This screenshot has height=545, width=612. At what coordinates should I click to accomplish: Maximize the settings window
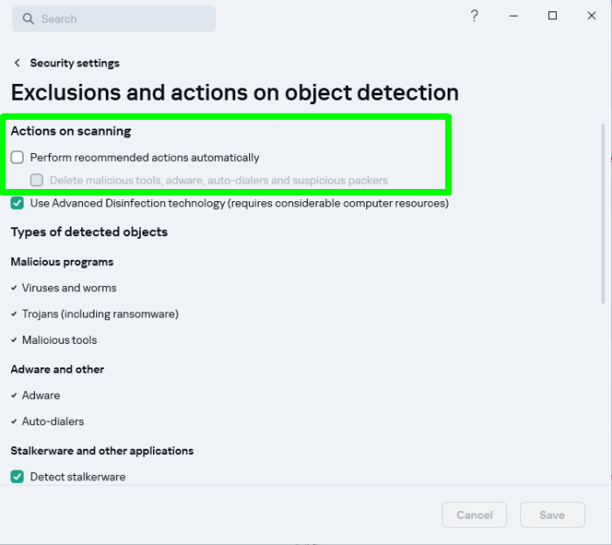(x=553, y=16)
